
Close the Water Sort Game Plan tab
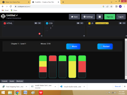[29, 2]
